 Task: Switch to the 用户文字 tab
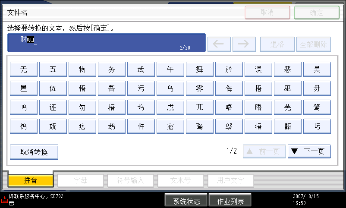(x=230, y=180)
